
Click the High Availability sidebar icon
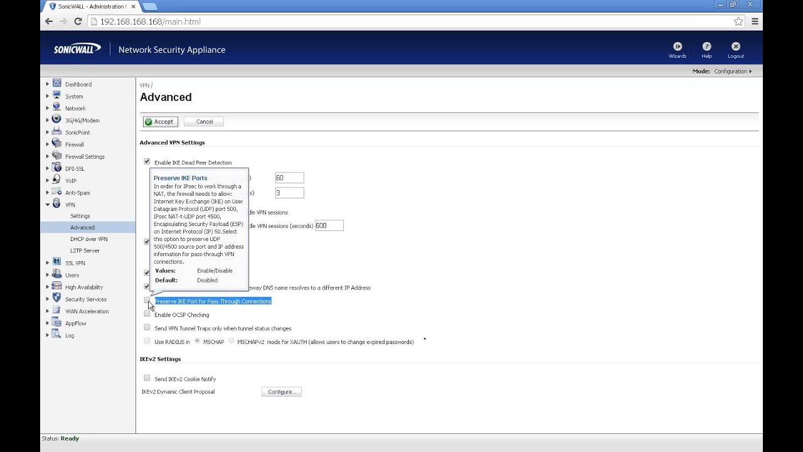(x=57, y=286)
